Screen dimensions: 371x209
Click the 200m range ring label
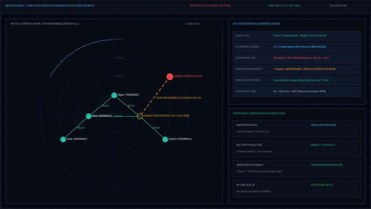pos(119,39)
